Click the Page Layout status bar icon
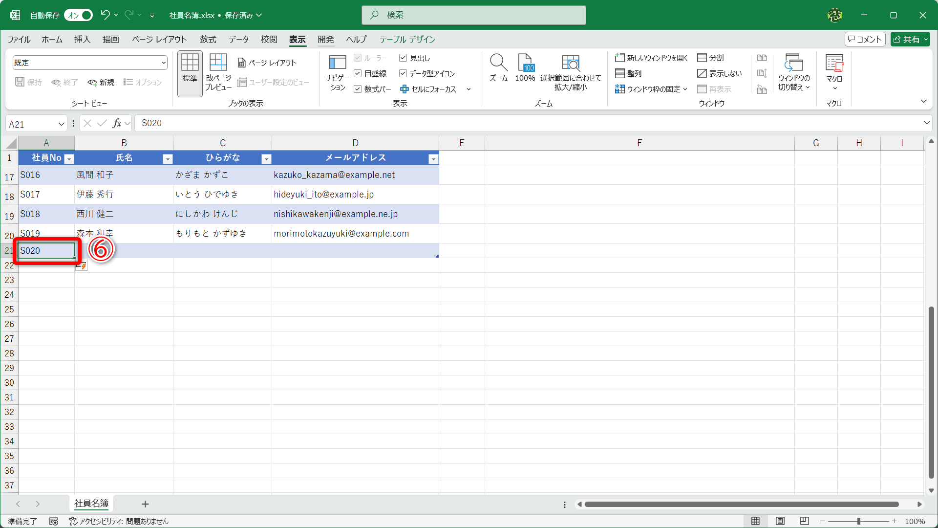Viewport: 938px width, 528px height. 780,521
